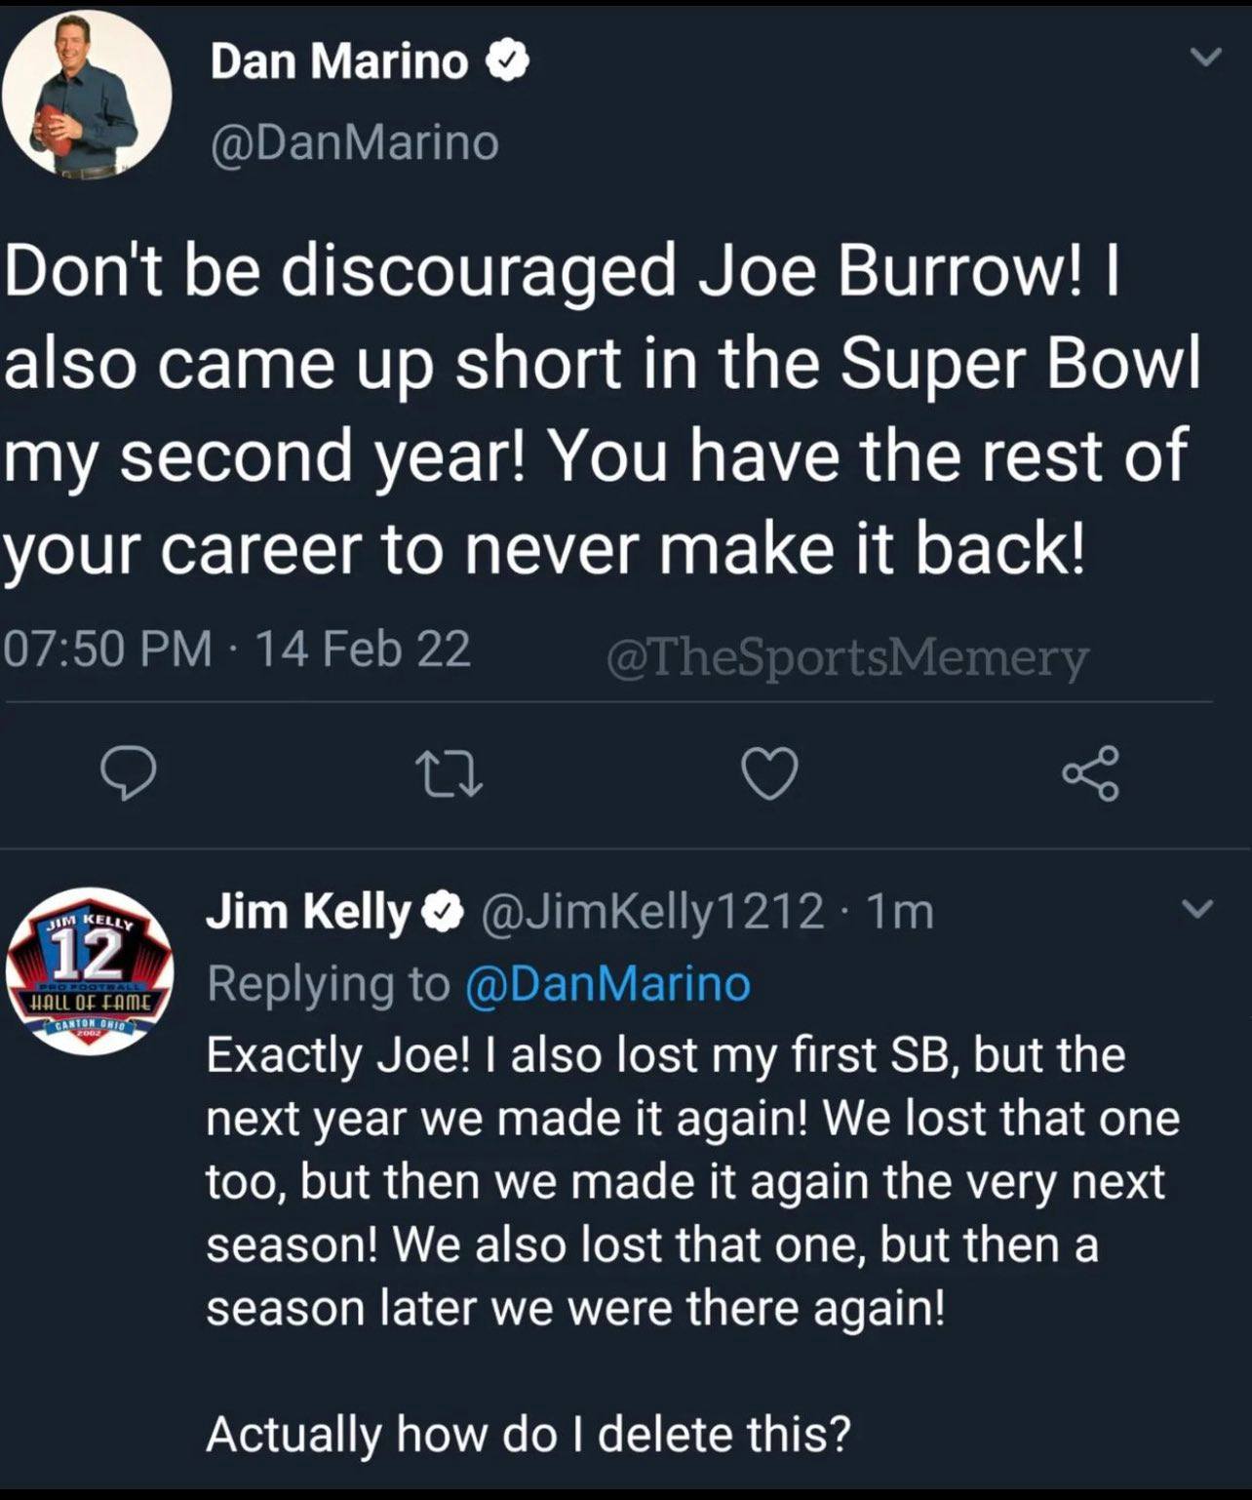Screen dimensions: 1252x1500
Task: Click Jim Kelly's verified badge
Action: pyautogui.click(x=441, y=912)
